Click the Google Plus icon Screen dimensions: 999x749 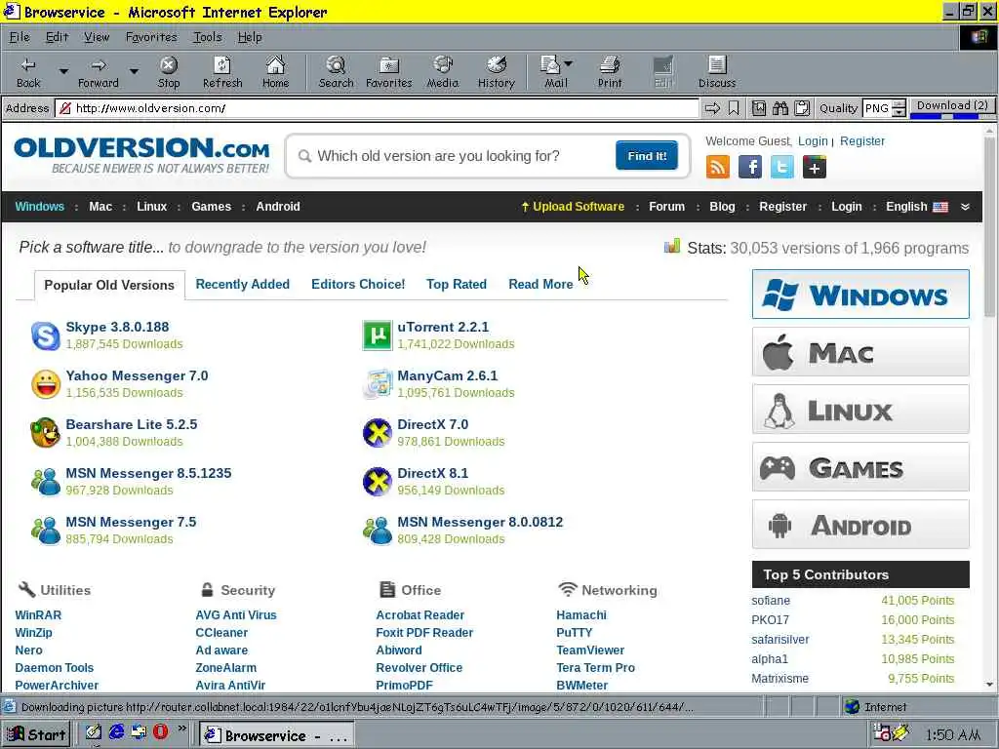point(815,168)
